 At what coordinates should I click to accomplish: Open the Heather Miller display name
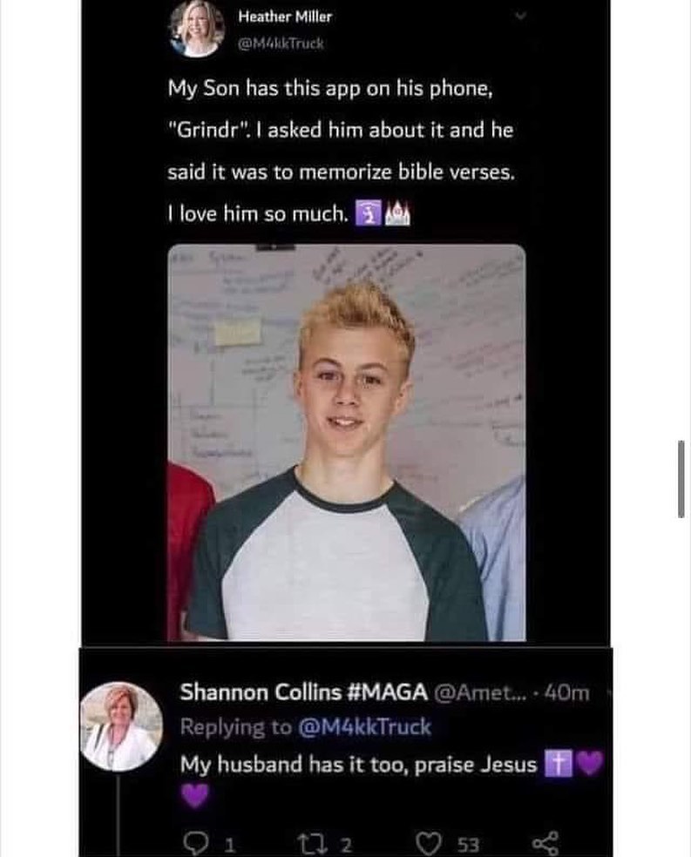[285, 17]
